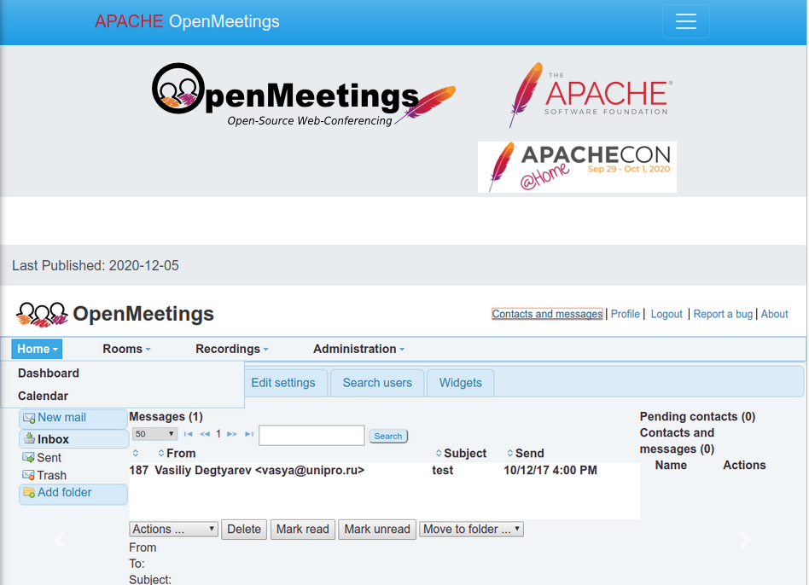
Task: Go to last page of messages
Action: (x=249, y=434)
